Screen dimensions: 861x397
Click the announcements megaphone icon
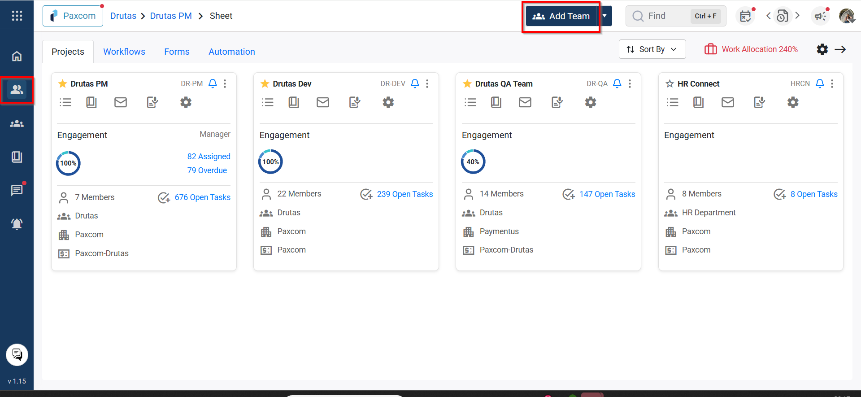pyautogui.click(x=820, y=16)
